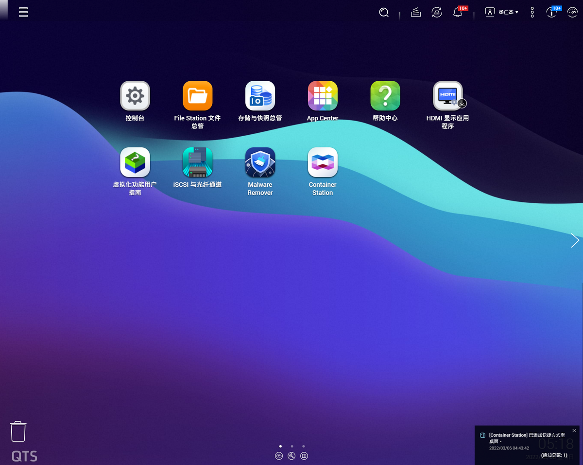Go to next desktop page arrow
The image size is (583, 465).
[575, 240]
